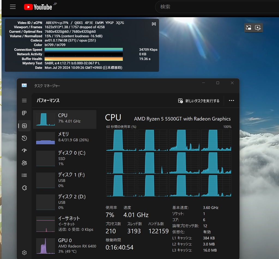Maximize the Task Manager window
279x259 pixels.
(x=218, y=83)
